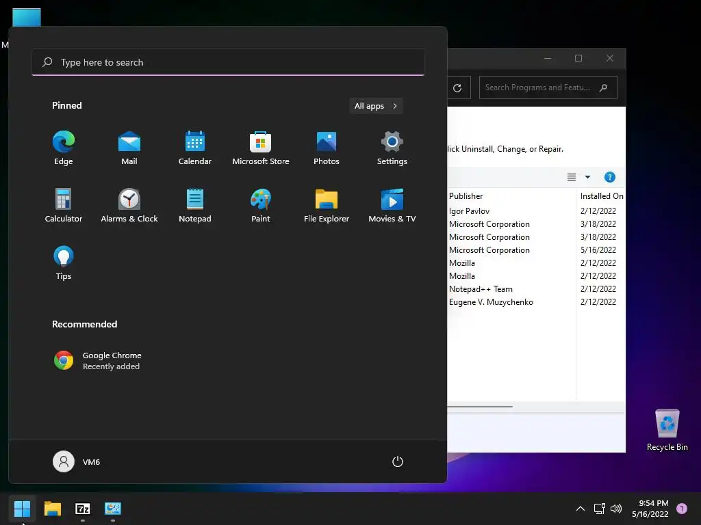Close the Programs and Features window
The width and height of the screenshot is (701, 525).
(610, 58)
